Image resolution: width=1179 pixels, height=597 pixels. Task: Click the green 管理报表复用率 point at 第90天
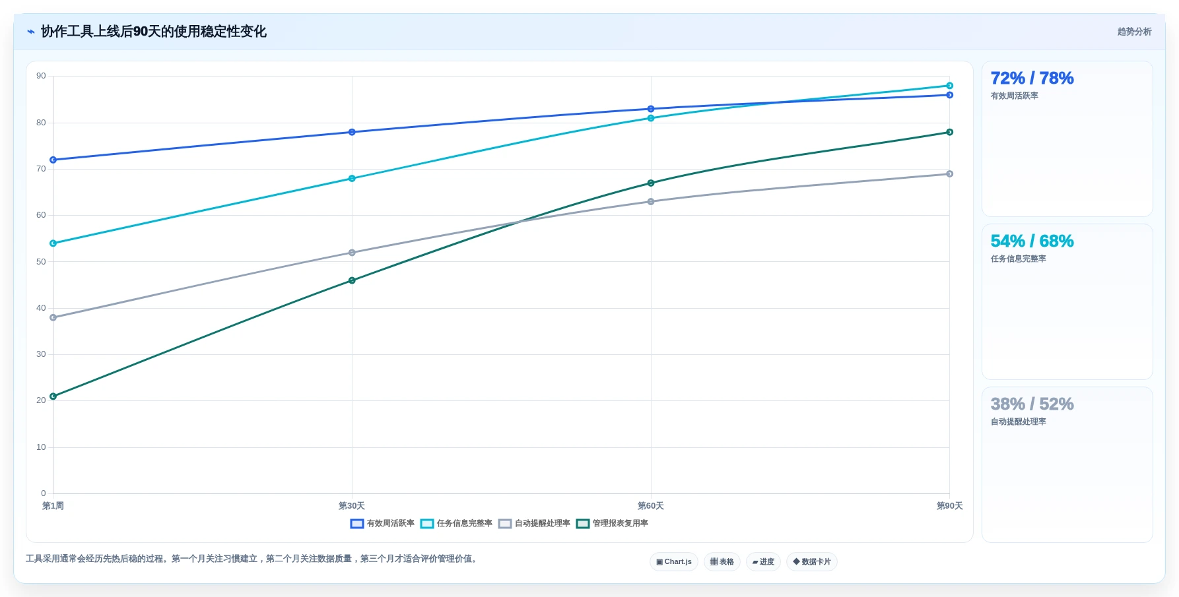point(949,133)
